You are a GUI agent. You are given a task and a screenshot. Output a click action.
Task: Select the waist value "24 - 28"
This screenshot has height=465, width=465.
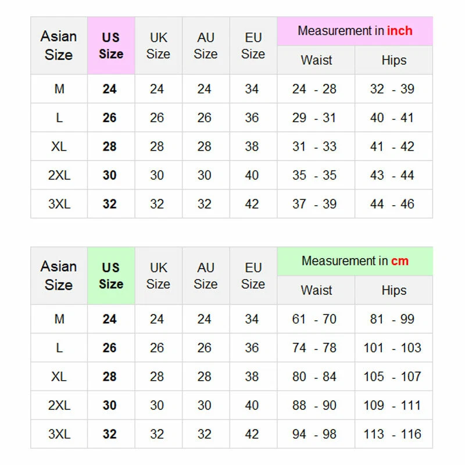pyautogui.click(x=314, y=89)
